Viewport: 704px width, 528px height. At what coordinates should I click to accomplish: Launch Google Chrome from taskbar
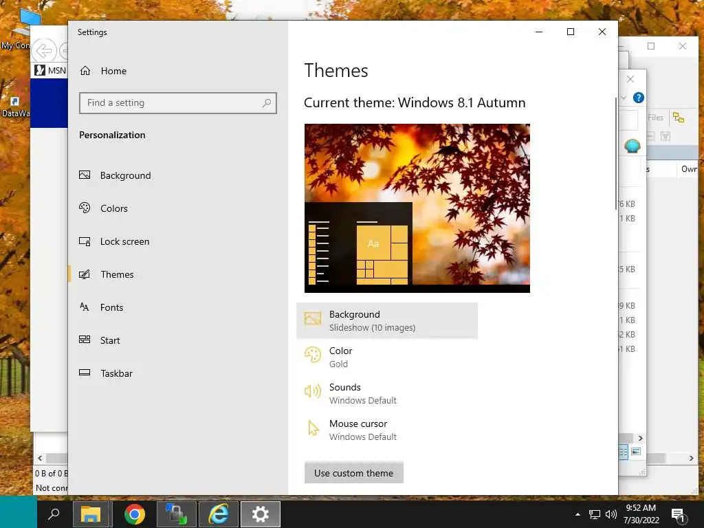click(x=134, y=514)
